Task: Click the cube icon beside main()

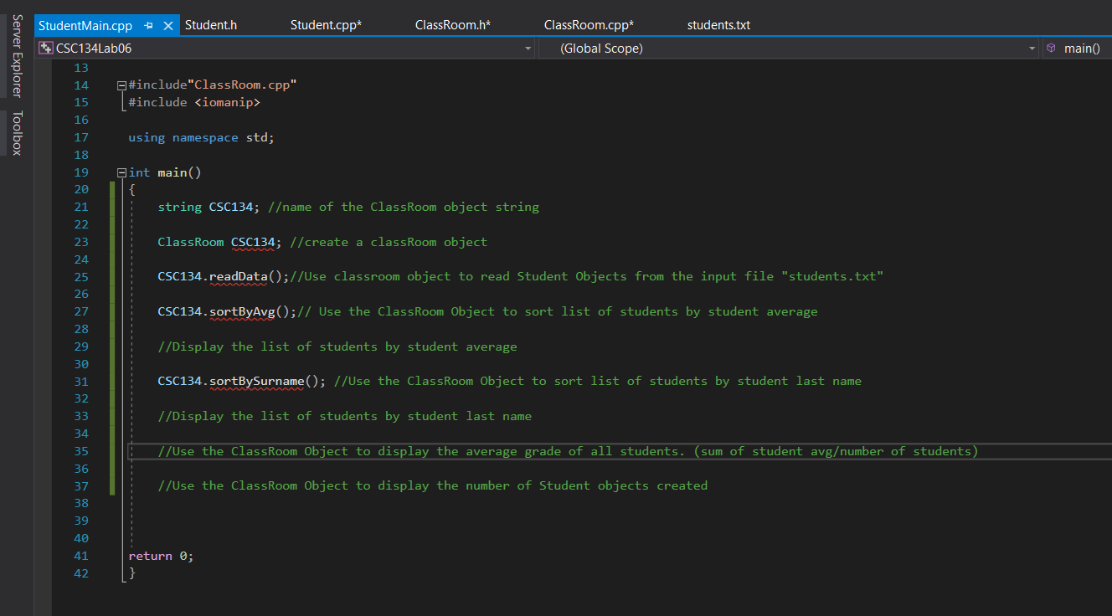Action: [1051, 49]
